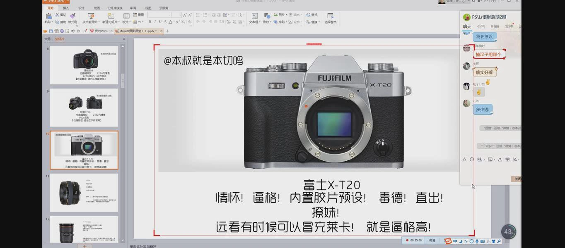Click the skin (shirt) icon on Sogou bar
The height and width of the screenshot is (248, 565).
[493, 241]
